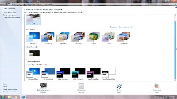Choose the Windows 7 Basic theme
Viewport: 177px width, 99px height.
click(x=33, y=74)
